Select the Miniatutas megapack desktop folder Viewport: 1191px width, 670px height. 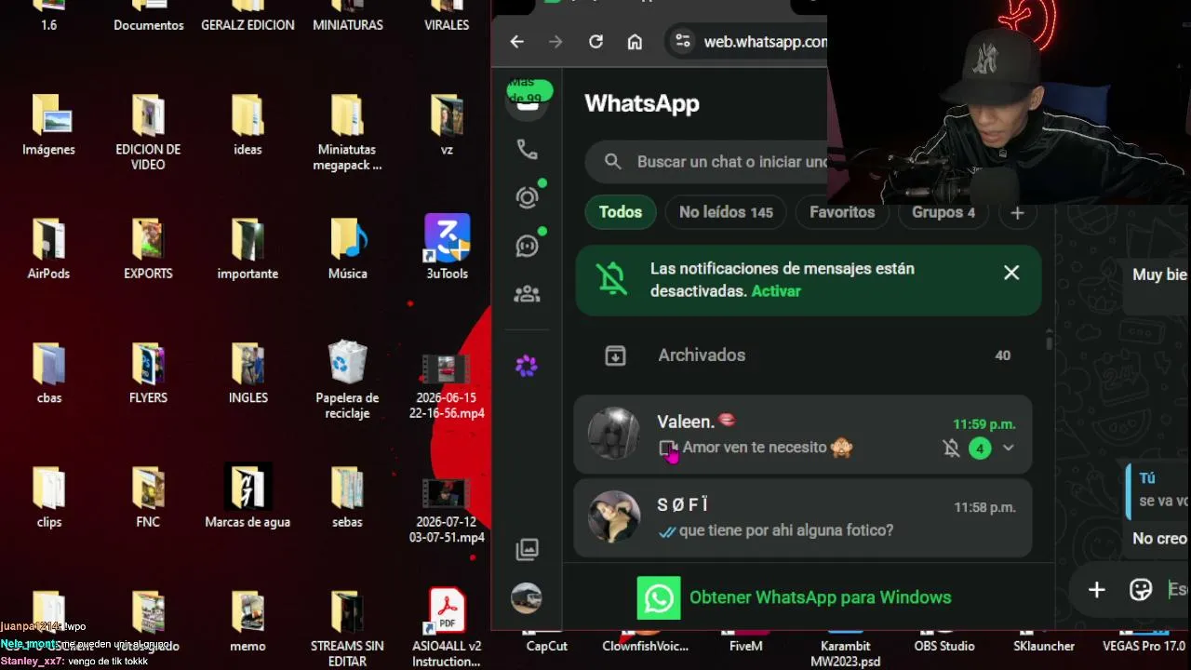347,132
